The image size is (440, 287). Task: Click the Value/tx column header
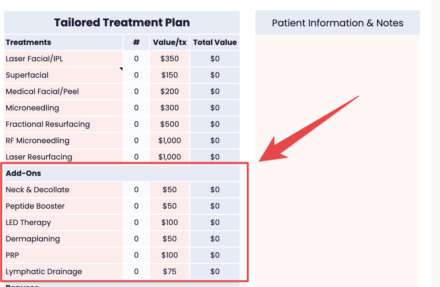click(x=170, y=42)
